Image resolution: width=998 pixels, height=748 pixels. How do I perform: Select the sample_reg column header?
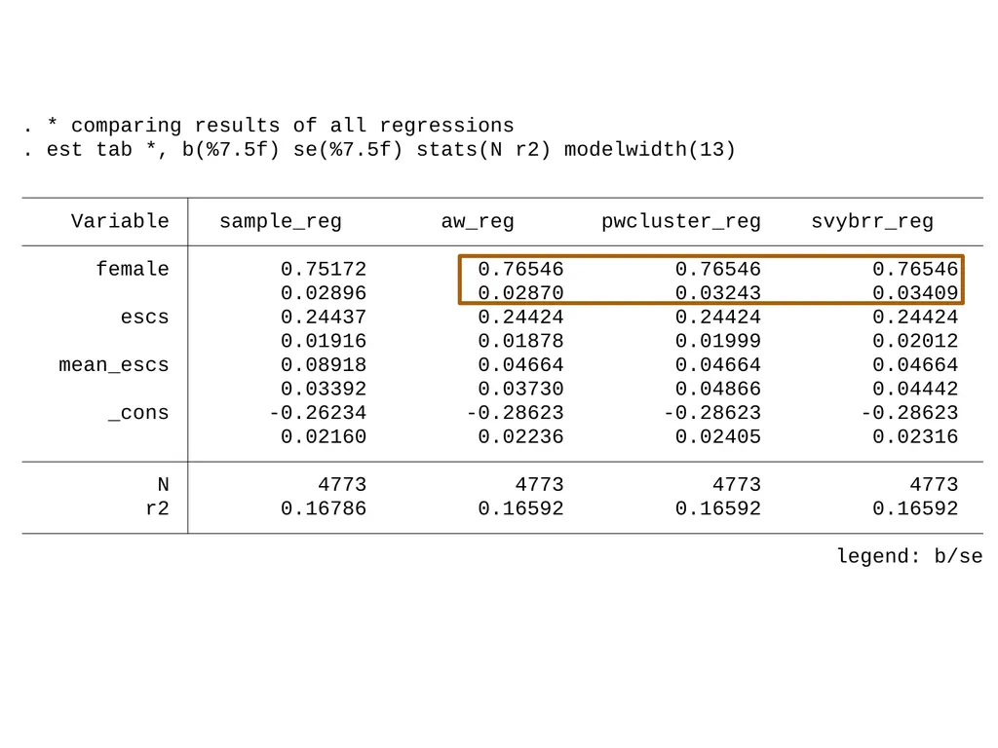click(281, 221)
